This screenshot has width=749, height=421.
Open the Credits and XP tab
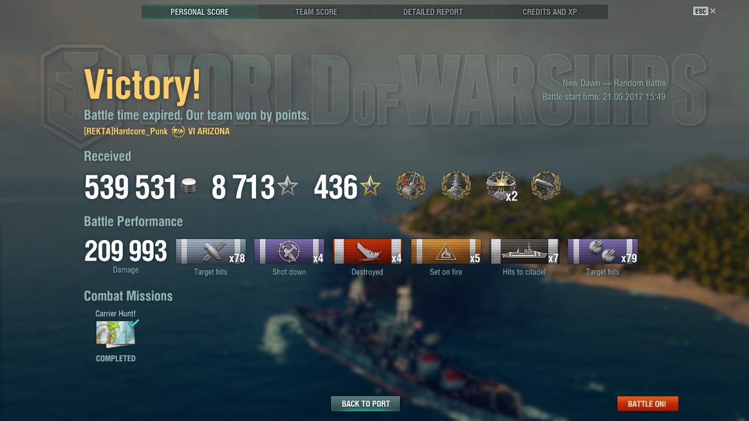550,12
